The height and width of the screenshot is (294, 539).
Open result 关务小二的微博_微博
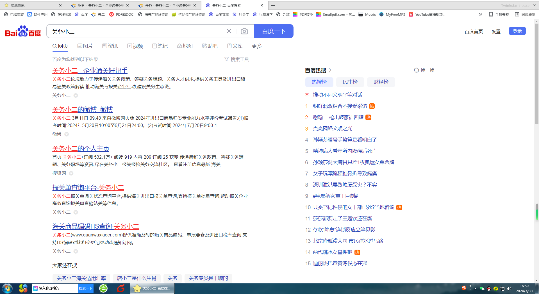tap(83, 110)
